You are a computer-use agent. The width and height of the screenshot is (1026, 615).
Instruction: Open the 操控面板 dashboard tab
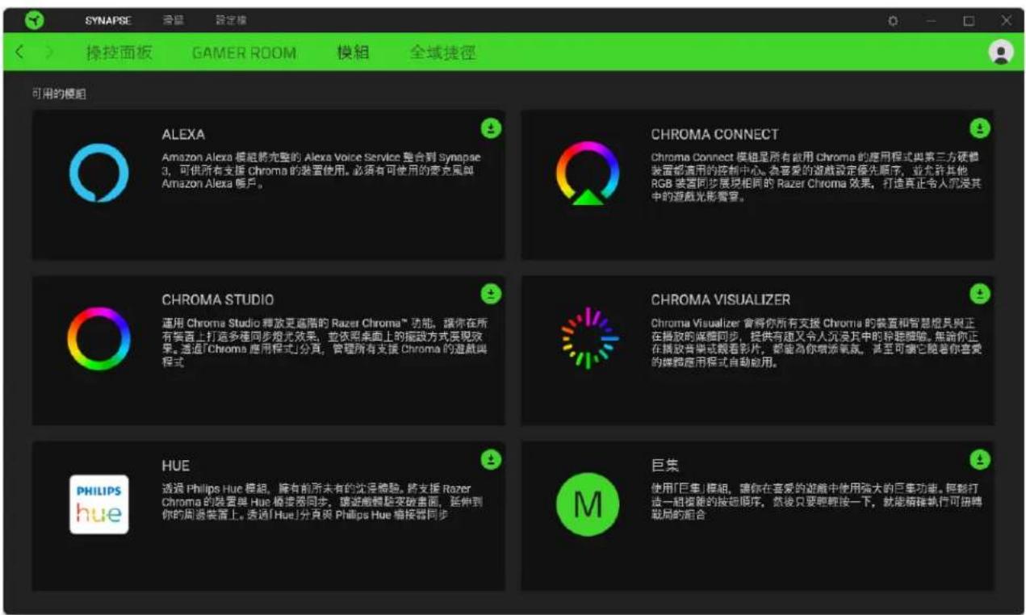pyautogui.click(x=119, y=53)
